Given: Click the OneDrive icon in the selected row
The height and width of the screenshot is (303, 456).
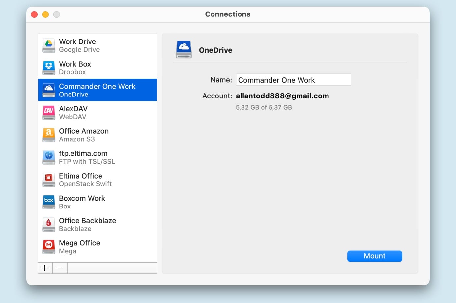Looking at the screenshot, I should tap(49, 90).
